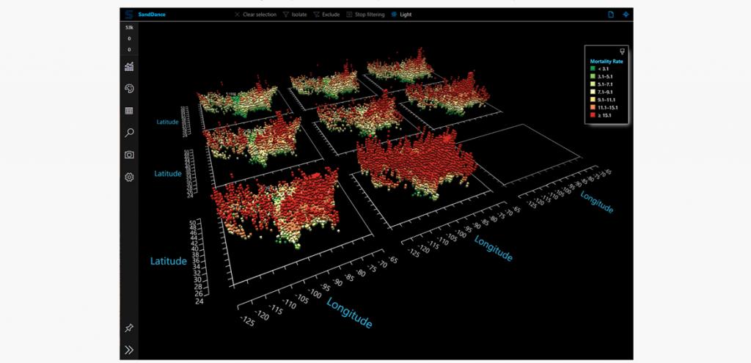The image size is (751, 363).
Task: Open the Chart panel in the sidebar
Action: tap(129, 67)
